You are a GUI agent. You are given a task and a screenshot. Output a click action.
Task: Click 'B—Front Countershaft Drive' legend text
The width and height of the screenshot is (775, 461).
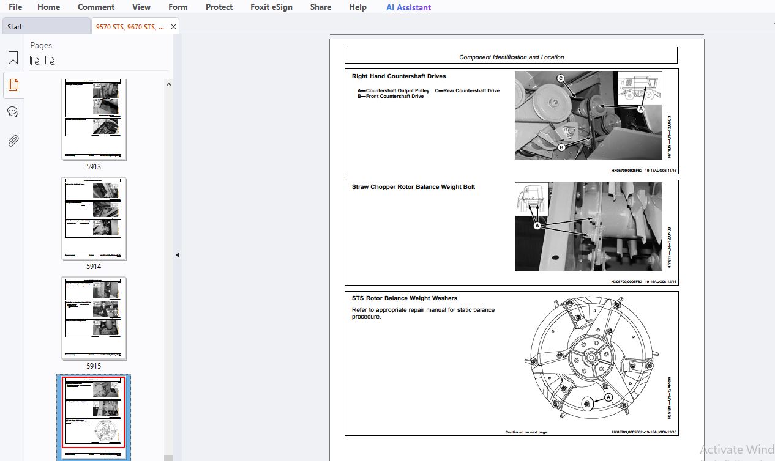point(391,97)
